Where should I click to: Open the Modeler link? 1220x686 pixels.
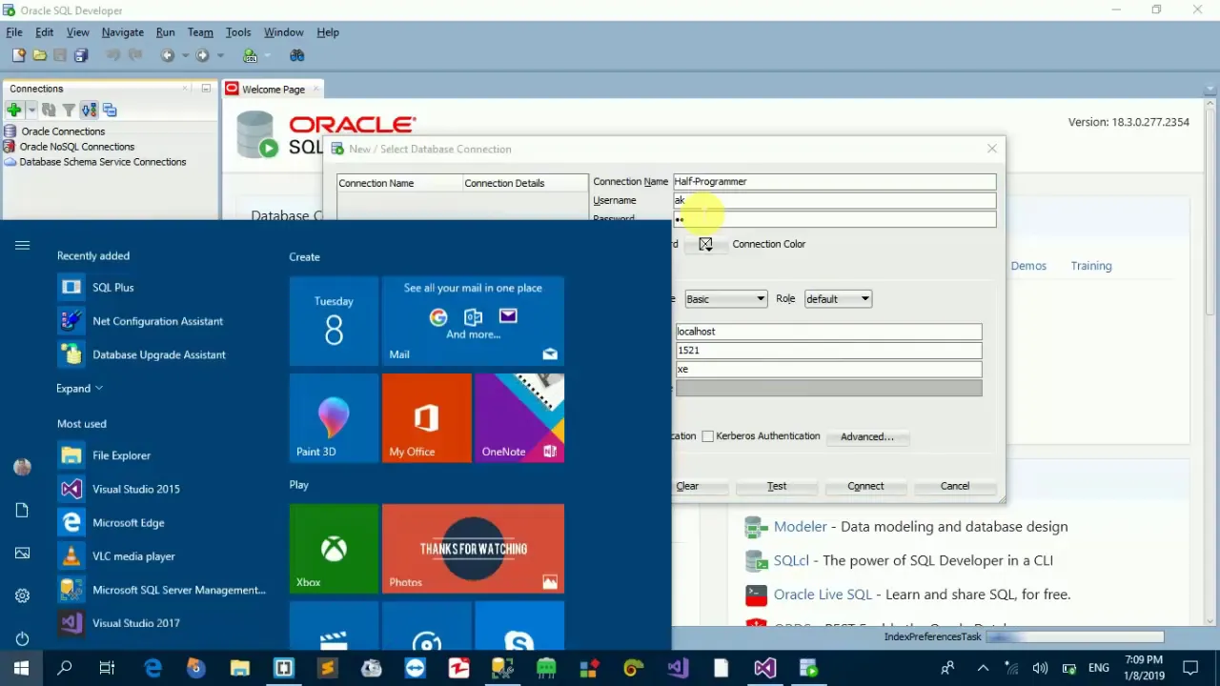(800, 527)
